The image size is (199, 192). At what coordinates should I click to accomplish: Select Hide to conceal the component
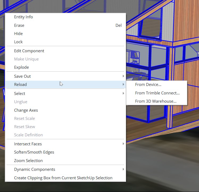(18, 34)
